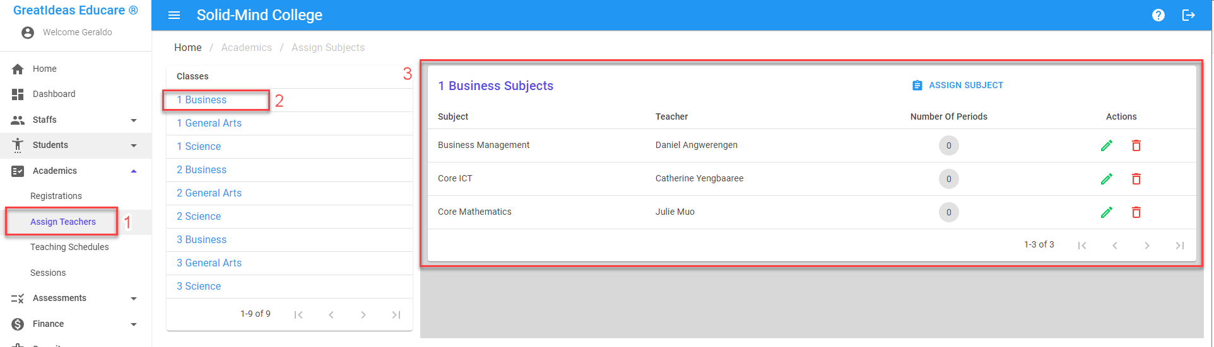The height and width of the screenshot is (347, 1214).
Task: Open Registrations under Academics
Action: [x=56, y=196]
